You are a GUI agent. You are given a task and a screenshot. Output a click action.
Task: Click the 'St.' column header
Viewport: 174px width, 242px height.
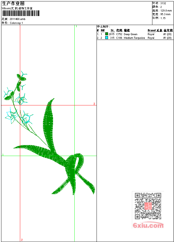click(113, 30)
